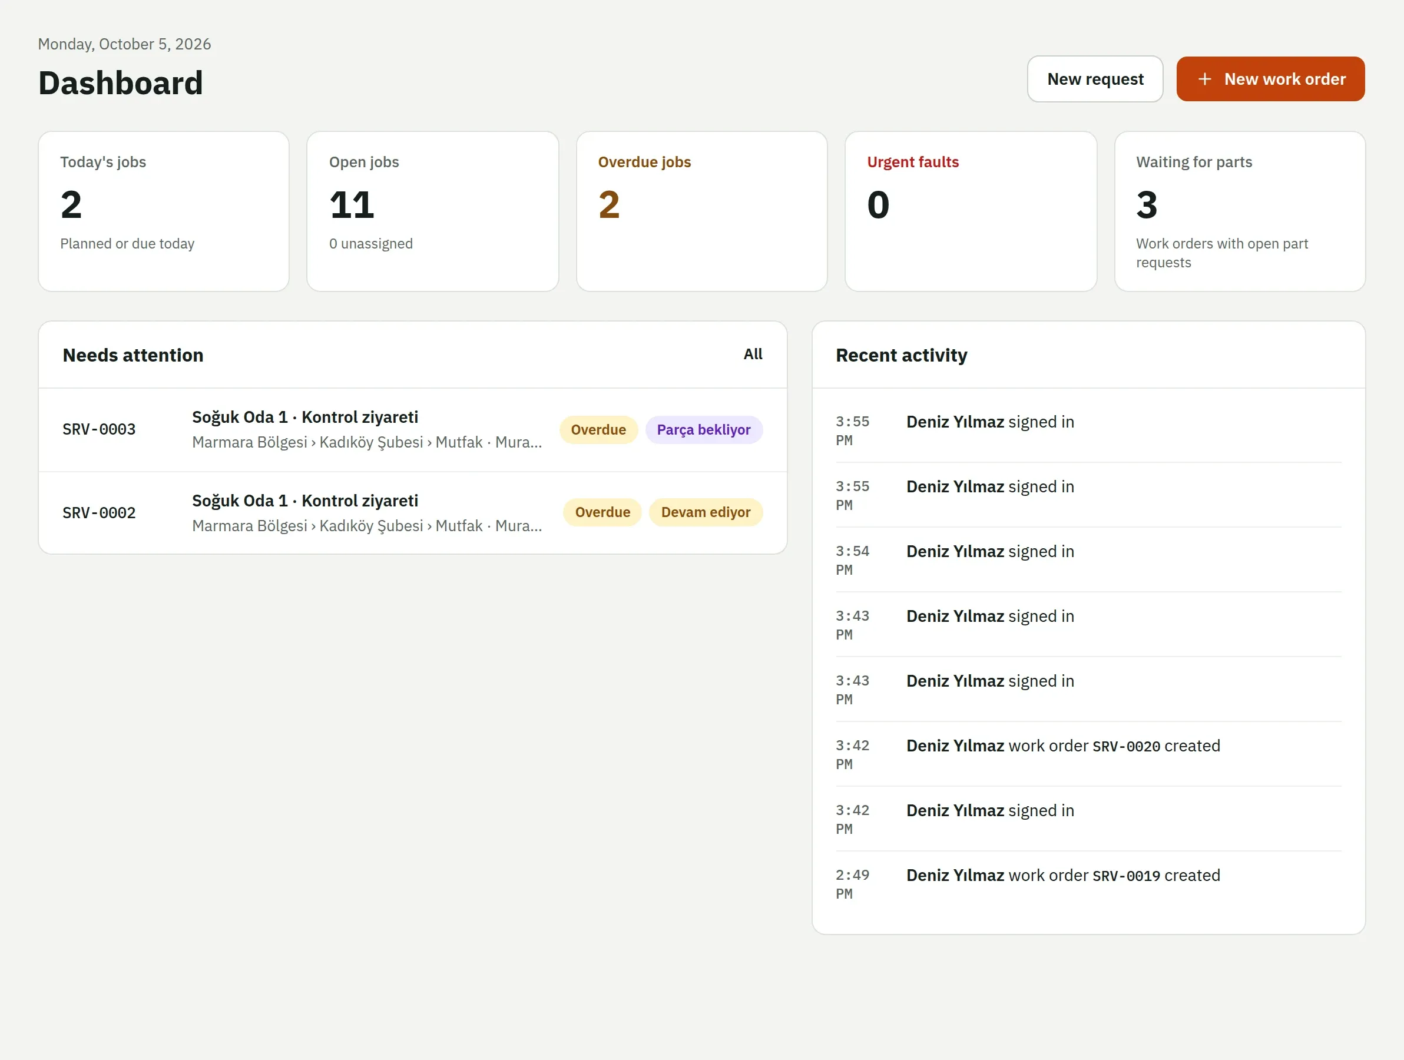Click the date Monday, October 5, 2026
The image size is (1404, 1060).
click(124, 44)
